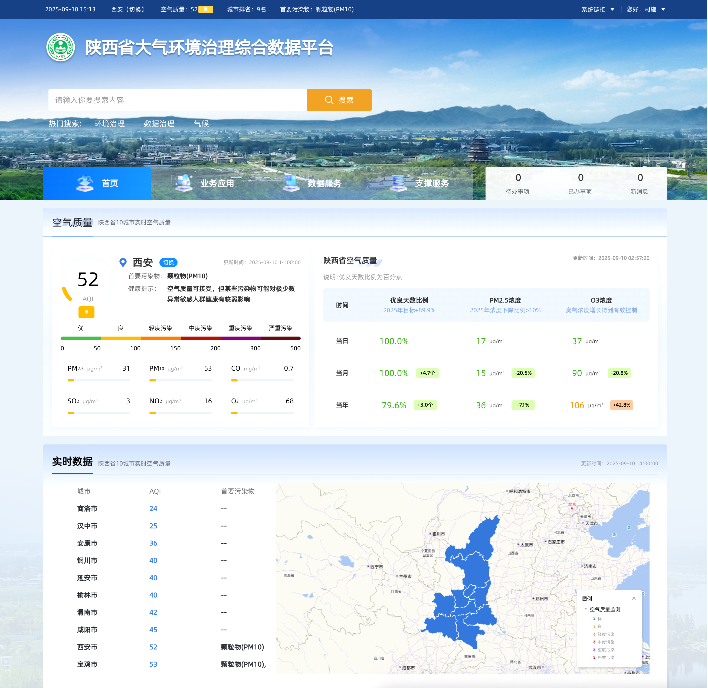Screen dimensions: 708x688
Task: Click the AQI color scale bar
Action: point(181,338)
